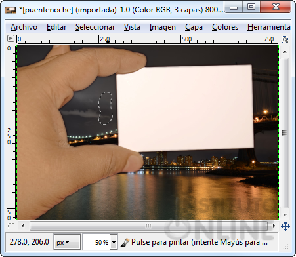Open the Editar menu
Image resolution: width=296 pixels, height=257 pixels.
coord(56,27)
